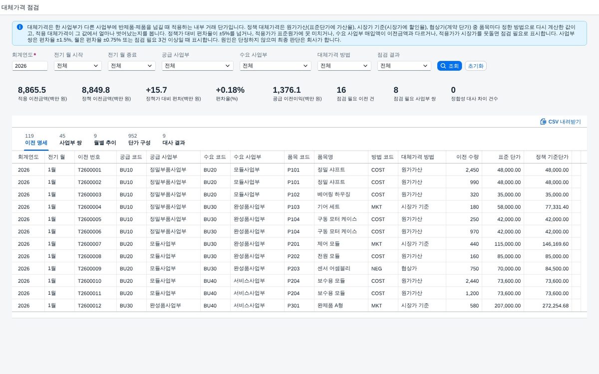Click the 8,849.8 정책 이전금액 KPI
Viewport: 599px width, 374px height.
pos(106,93)
